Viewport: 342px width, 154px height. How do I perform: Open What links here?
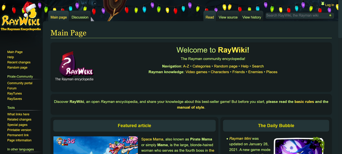[18, 114]
